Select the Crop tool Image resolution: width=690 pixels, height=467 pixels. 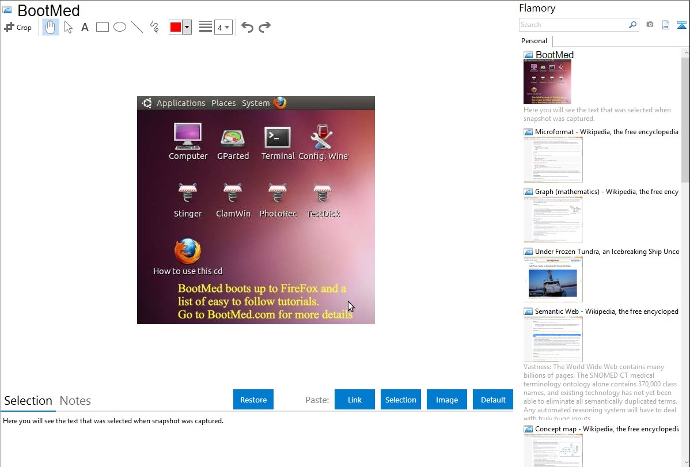click(18, 27)
